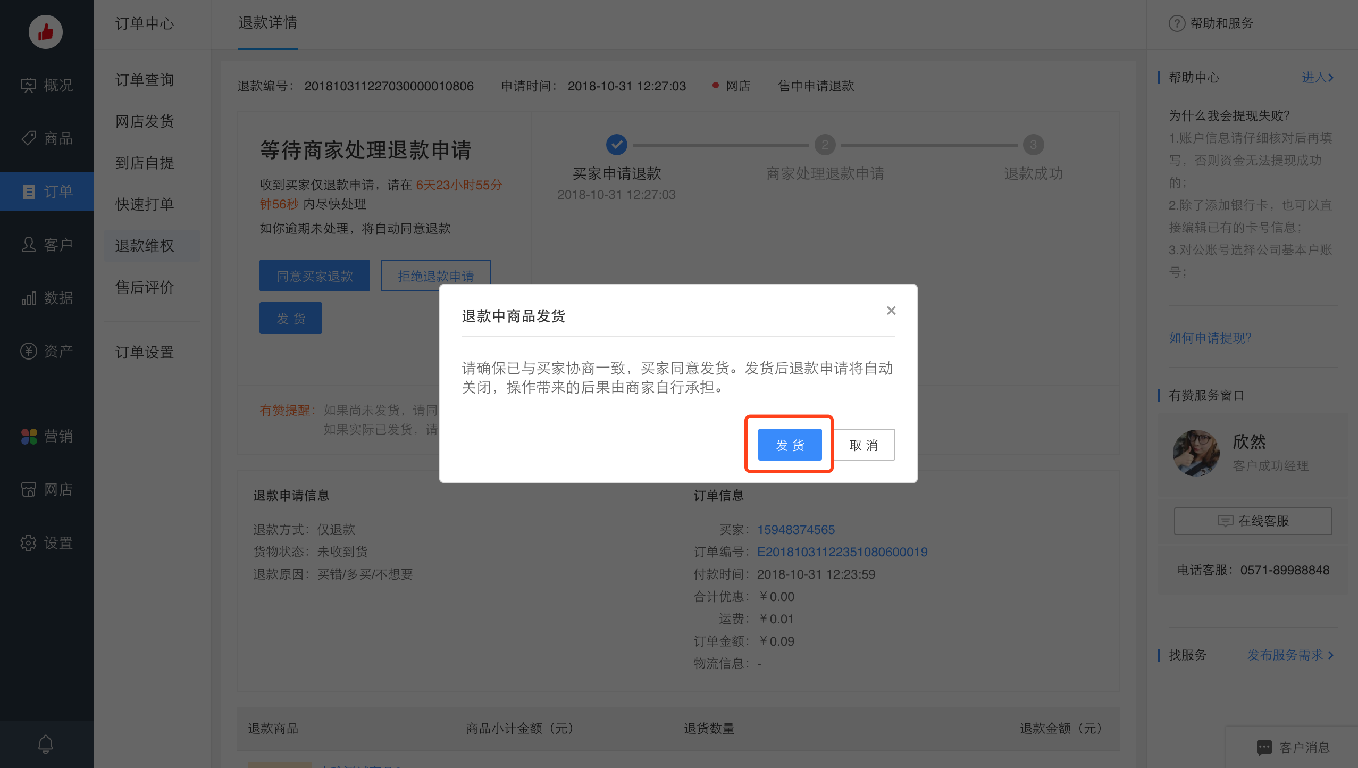Select the 订单 orders section
This screenshot has width=1358, height=768.
pyautogui.click(x=47, y=191)
